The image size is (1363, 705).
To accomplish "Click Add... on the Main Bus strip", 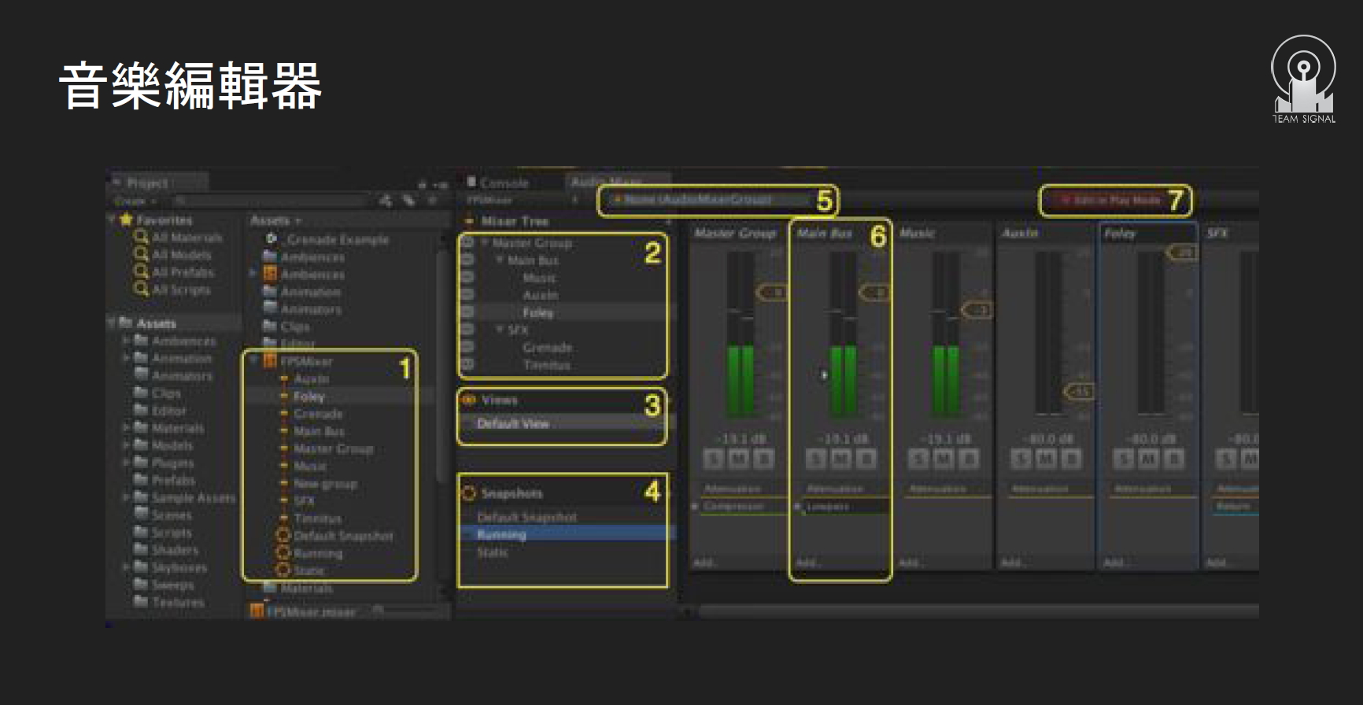I will [808, 563].
